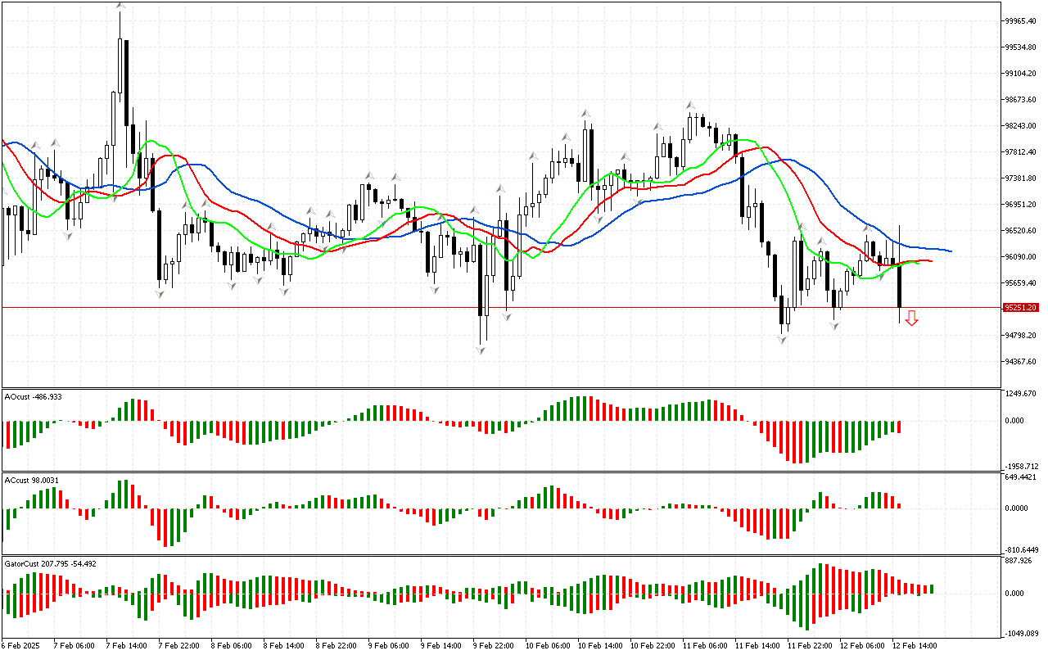Screen dimensions: 1048x655
Task: Click the 1249.670 value on the AOcust scale
Action: (1020, 394)
